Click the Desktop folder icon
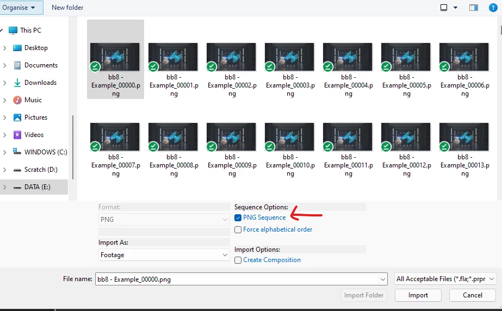 17,48
